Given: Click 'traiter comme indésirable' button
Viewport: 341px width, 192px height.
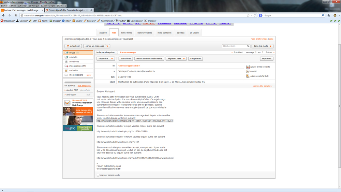Looking at the screenshot, I should [149, 59].
